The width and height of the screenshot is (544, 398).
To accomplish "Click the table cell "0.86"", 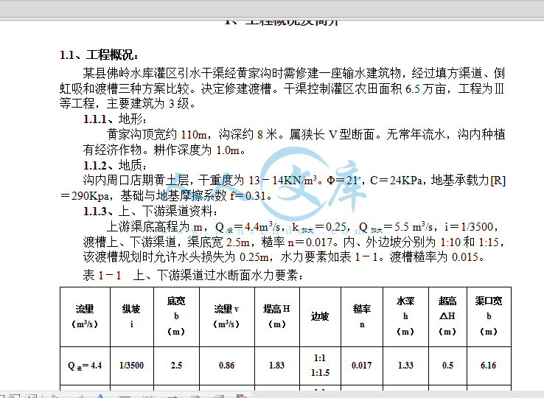I will coord(226,366).
